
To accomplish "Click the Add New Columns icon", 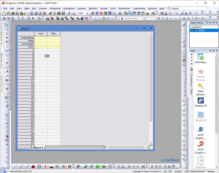I will pos(153,14).
